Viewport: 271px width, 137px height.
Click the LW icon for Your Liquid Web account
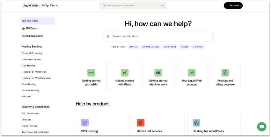click(192, 73)
